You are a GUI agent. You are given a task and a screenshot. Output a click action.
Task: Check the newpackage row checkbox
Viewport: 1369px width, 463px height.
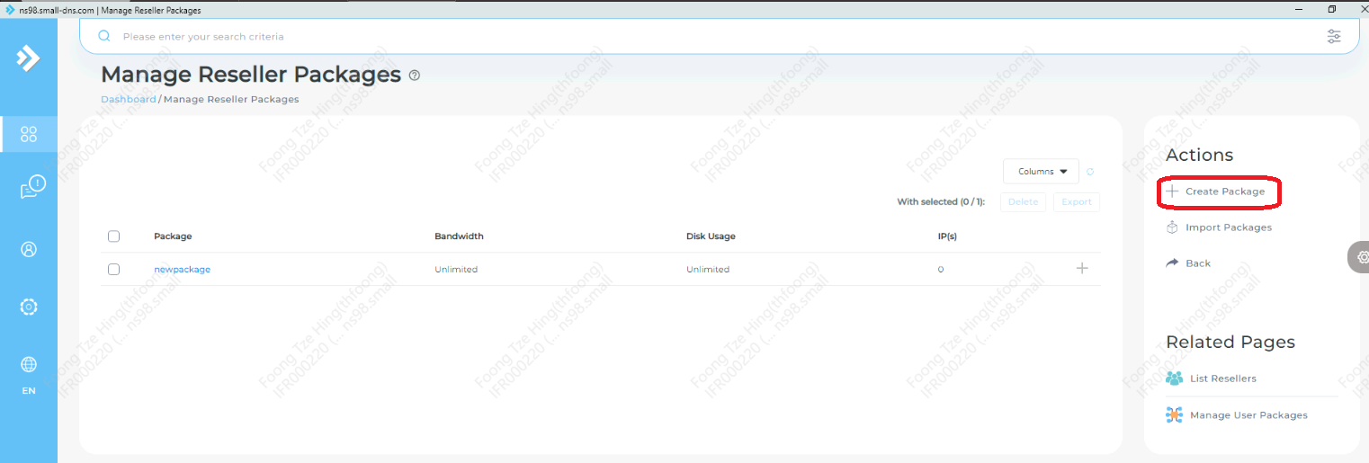pos(113,269)
